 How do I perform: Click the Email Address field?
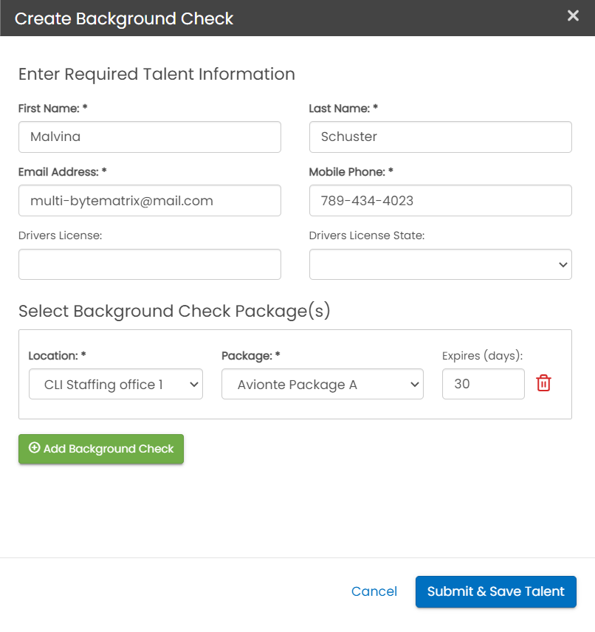pyautogui.click(x=149, y=200)
